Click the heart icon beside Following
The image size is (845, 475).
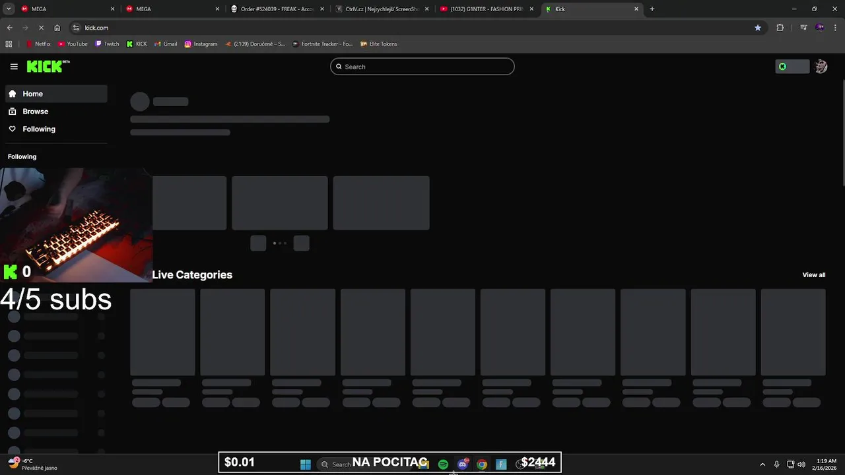coord(13,129)
